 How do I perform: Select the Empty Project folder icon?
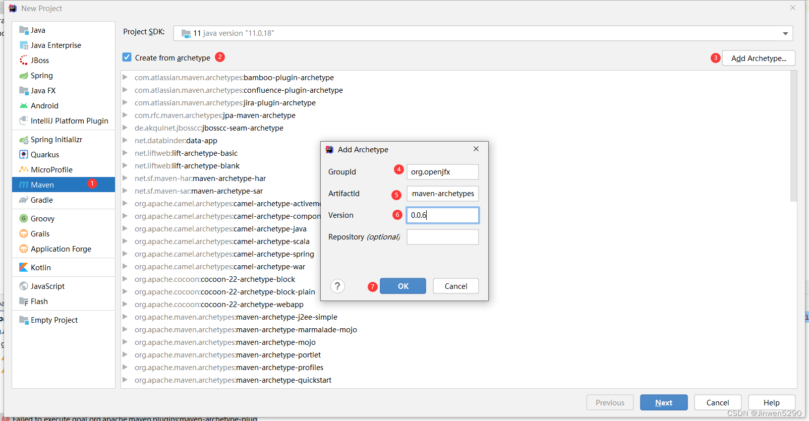(x=24, y=320)
